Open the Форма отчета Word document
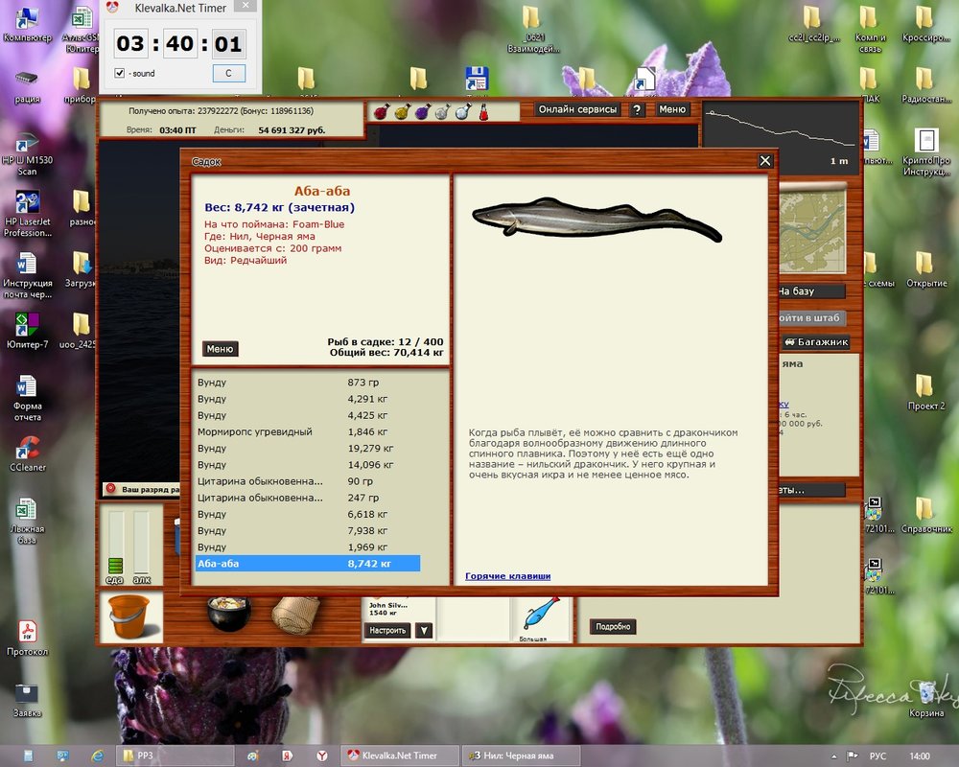The height and width of the screenshot is (767, 959). [27, 398]
